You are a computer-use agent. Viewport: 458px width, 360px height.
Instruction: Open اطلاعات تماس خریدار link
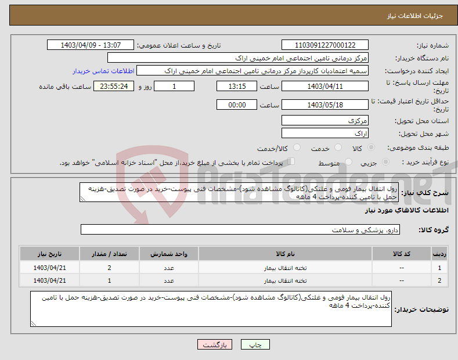(103, 71)
